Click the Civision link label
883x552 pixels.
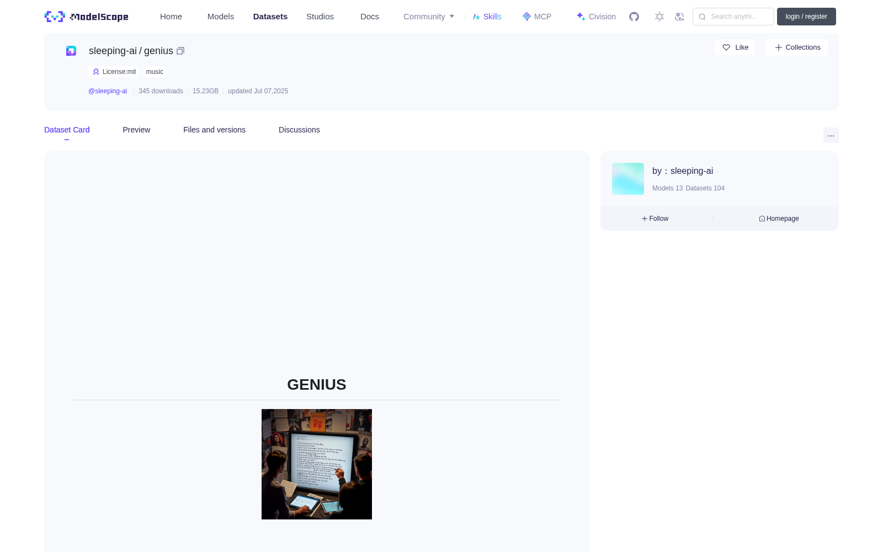pyautogui.click(x=602, y=17)
